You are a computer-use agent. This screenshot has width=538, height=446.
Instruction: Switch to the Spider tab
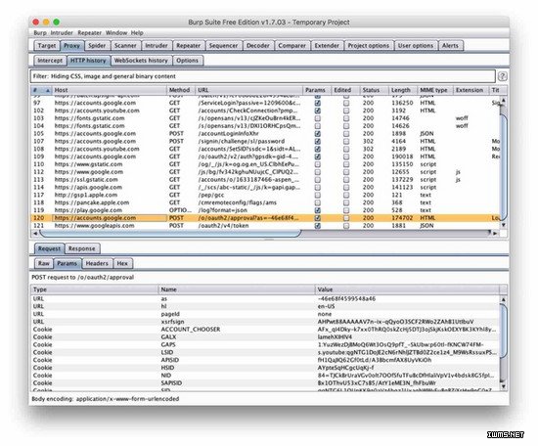pos(97,46)
